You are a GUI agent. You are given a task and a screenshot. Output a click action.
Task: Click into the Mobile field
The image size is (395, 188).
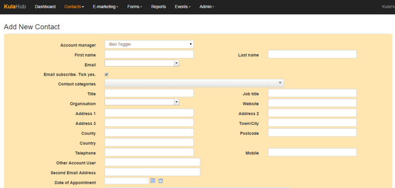pyautogui.click(x=312, y=152)
